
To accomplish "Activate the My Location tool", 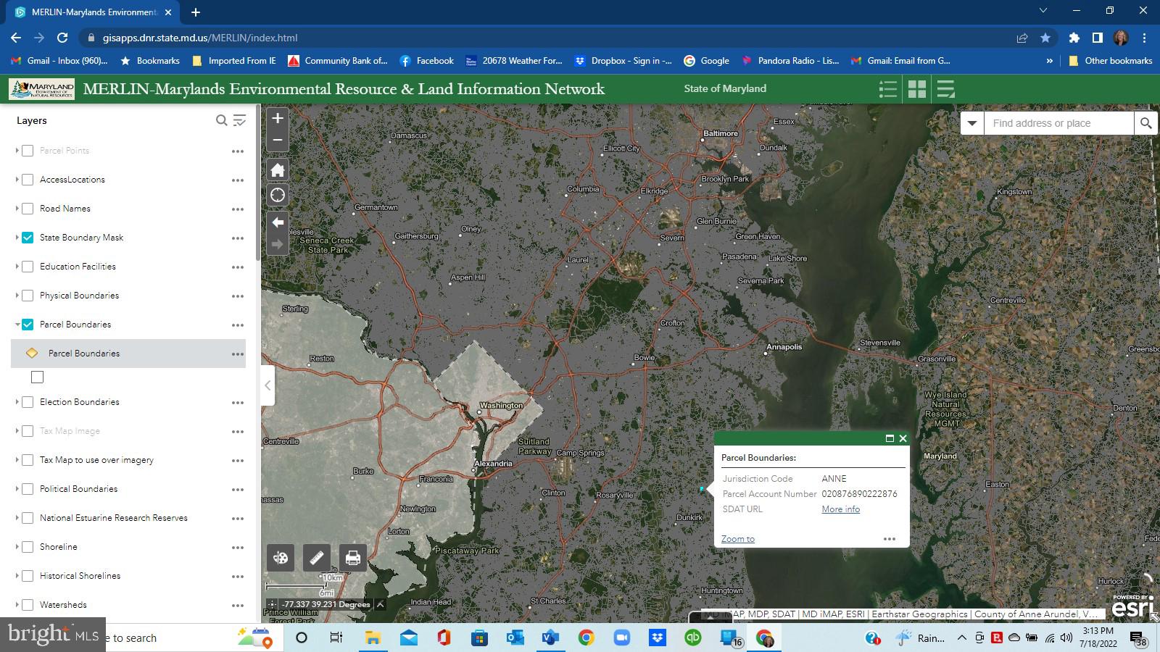I will click(x=278, y=195).
